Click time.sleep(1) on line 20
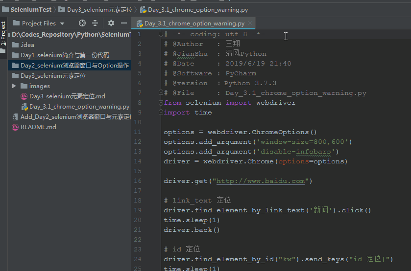Image resolution: width=411 pixels, height=271 pixels. pyautogui.click(x=192, y=220)
